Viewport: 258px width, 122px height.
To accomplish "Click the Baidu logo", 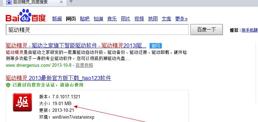I will click(26, 15).
